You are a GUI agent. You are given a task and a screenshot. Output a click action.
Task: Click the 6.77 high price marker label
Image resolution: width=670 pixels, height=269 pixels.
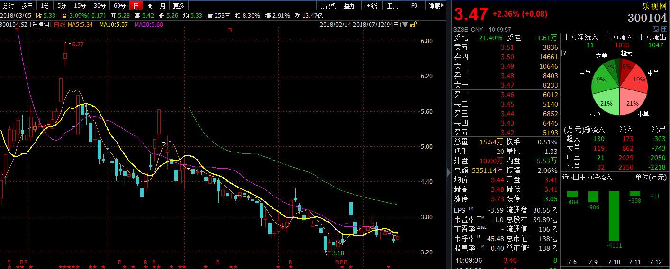[x=77, y=44]
